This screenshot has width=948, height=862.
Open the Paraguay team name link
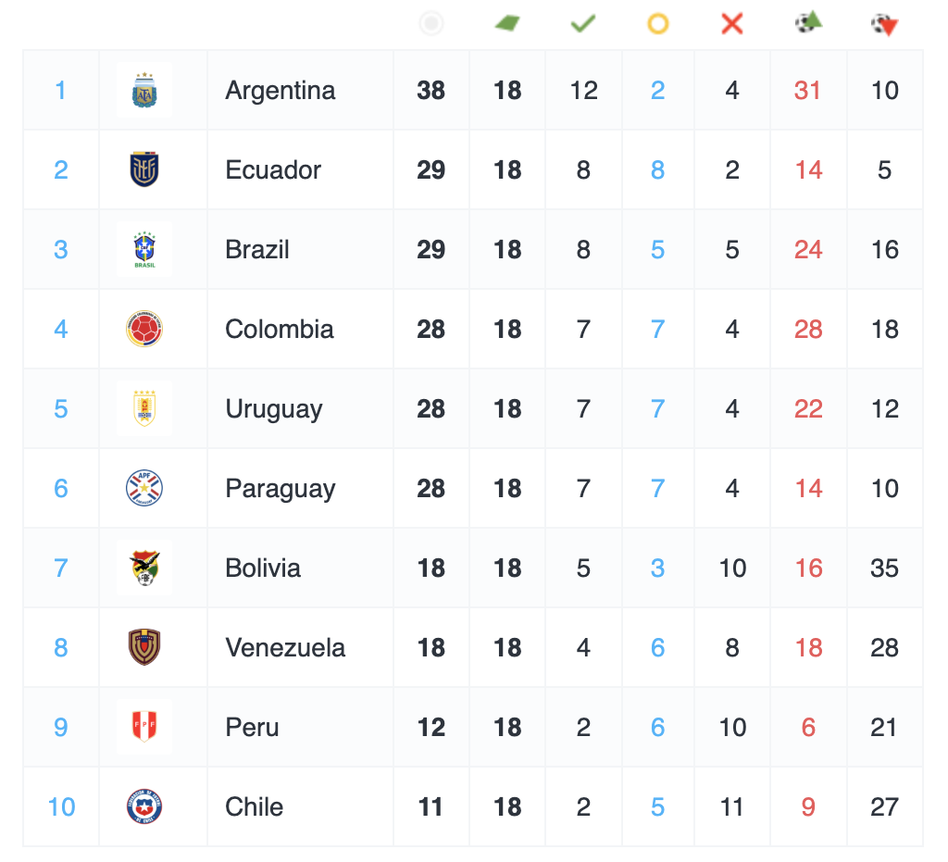(281, 489)
